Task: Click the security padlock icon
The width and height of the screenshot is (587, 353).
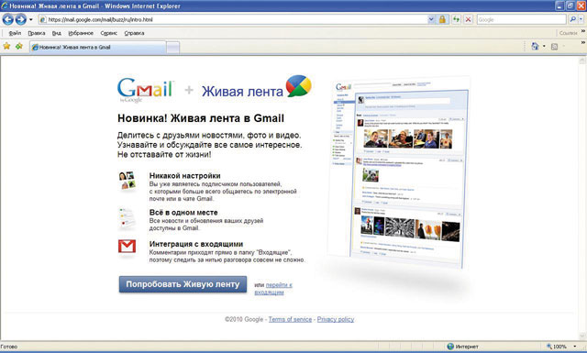Action: tap(442, 19)
